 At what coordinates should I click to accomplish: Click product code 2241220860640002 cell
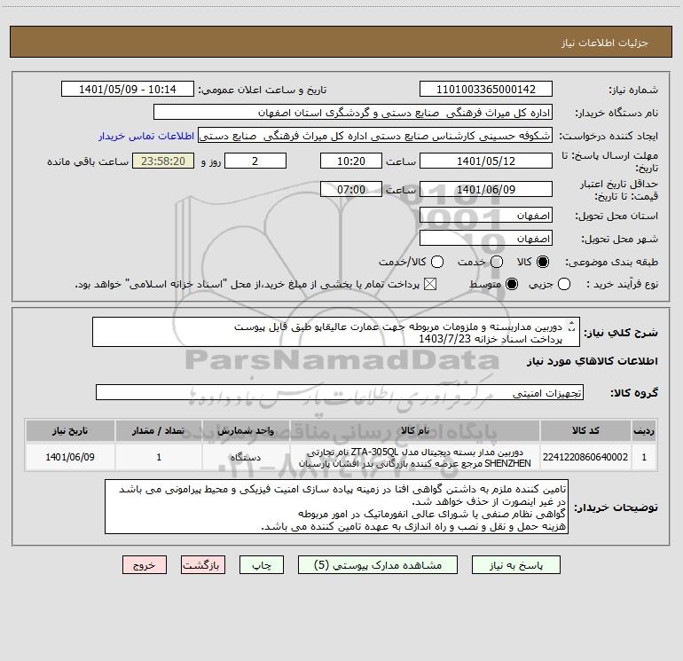coord(585,457)
